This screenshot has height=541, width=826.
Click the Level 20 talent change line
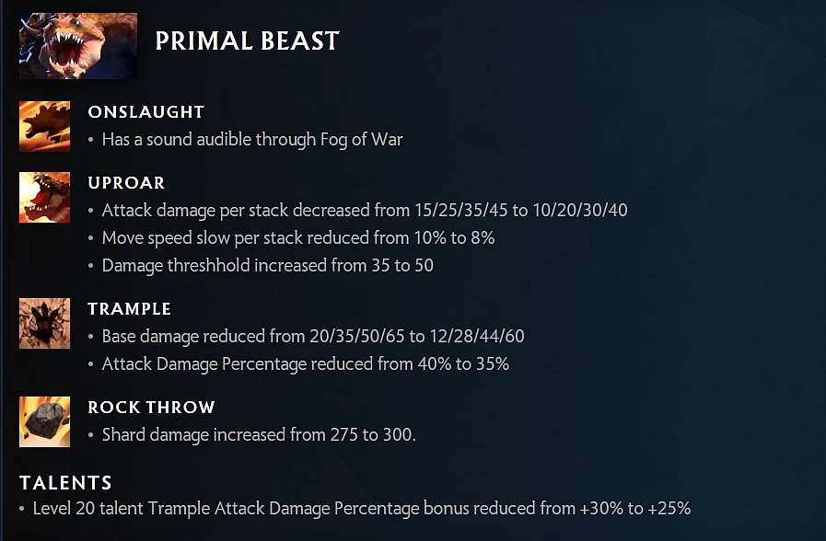(362, 509)
